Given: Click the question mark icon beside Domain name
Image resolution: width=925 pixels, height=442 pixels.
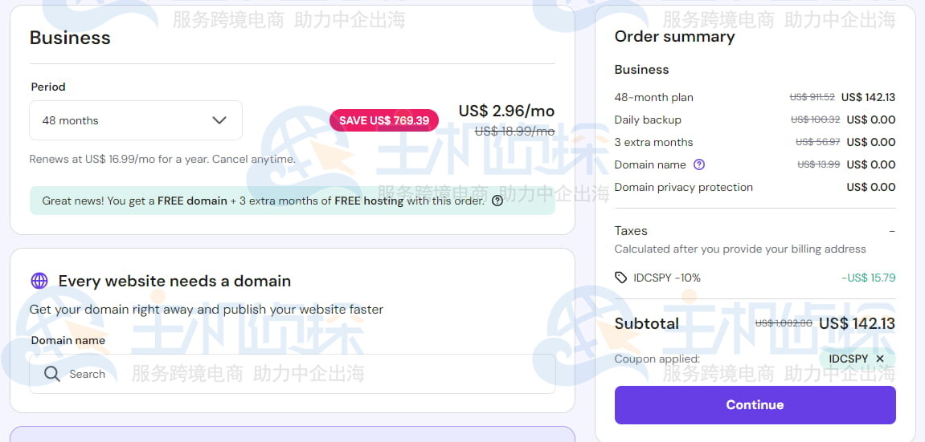Looking at the screenshot, I should click(699, 164).
